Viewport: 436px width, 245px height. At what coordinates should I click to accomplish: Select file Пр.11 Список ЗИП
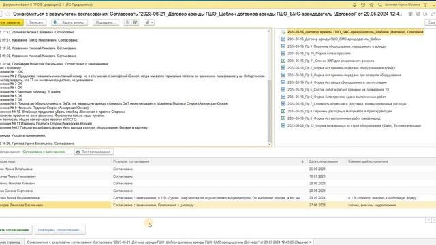click(330, 61)
